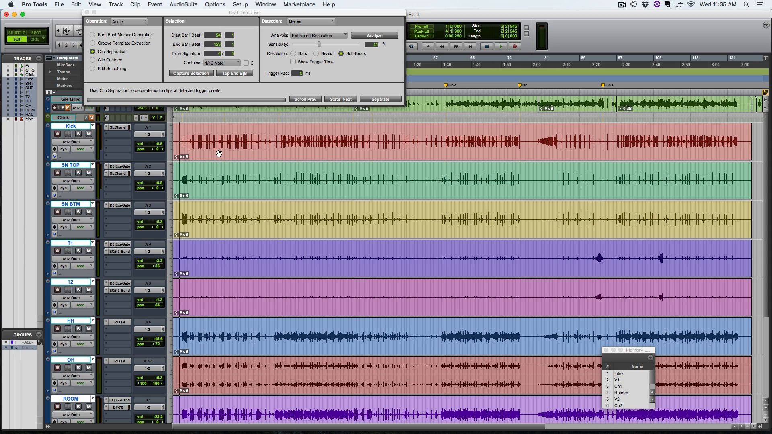Select Edit Smoothing radio option

click(x=93, y=68)
